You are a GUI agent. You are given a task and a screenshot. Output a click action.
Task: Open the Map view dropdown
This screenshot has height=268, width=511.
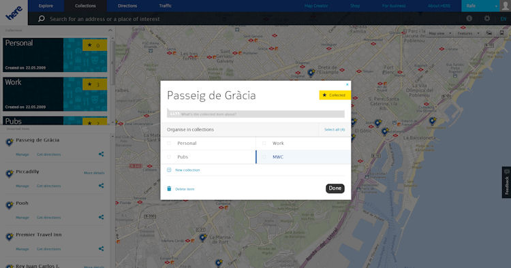pos(439,33)
